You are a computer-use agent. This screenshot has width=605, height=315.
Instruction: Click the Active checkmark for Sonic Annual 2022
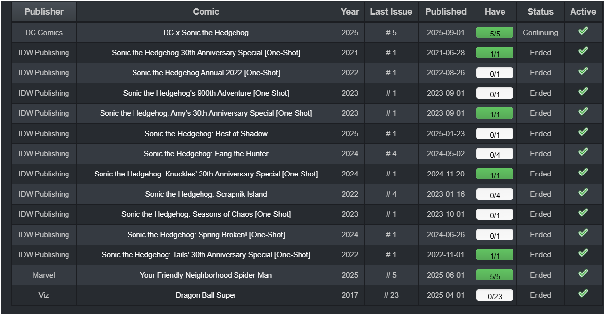pos(583,71)
